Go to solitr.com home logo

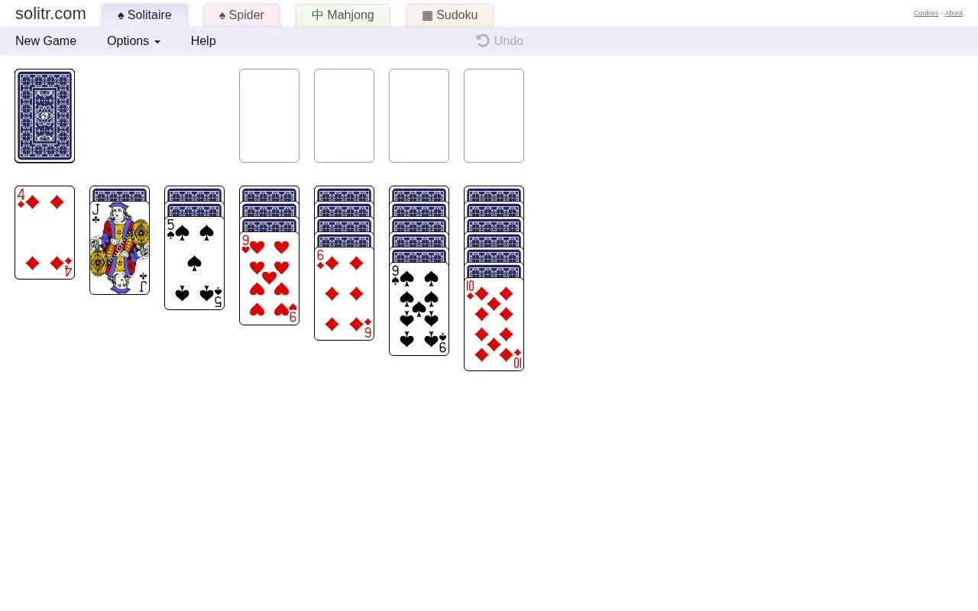point(50,14)
